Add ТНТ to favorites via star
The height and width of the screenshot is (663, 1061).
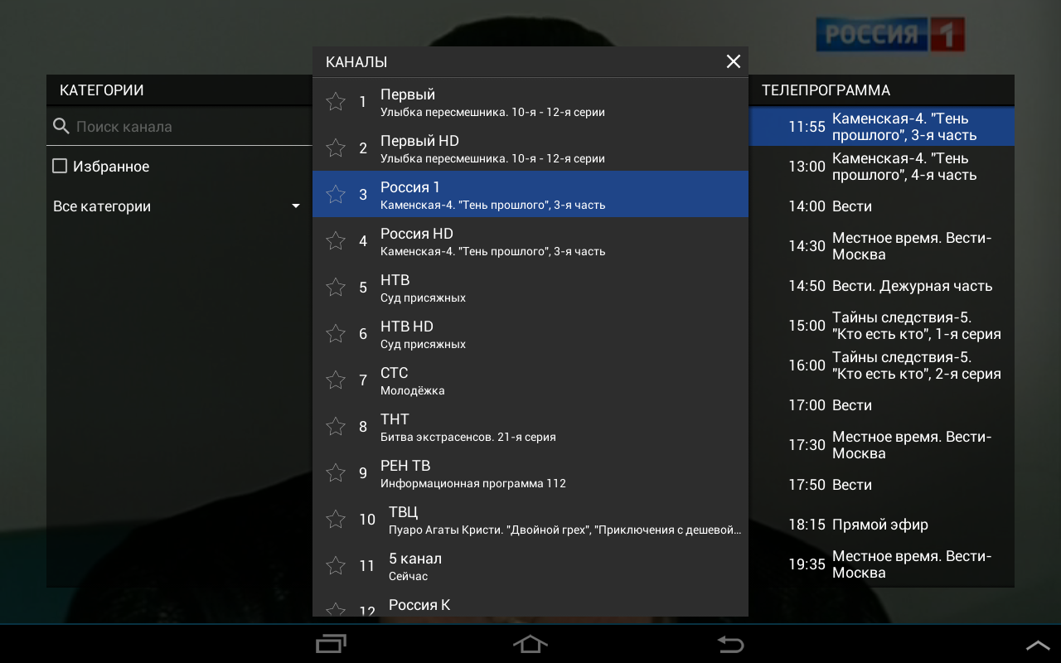coord(336,426)
